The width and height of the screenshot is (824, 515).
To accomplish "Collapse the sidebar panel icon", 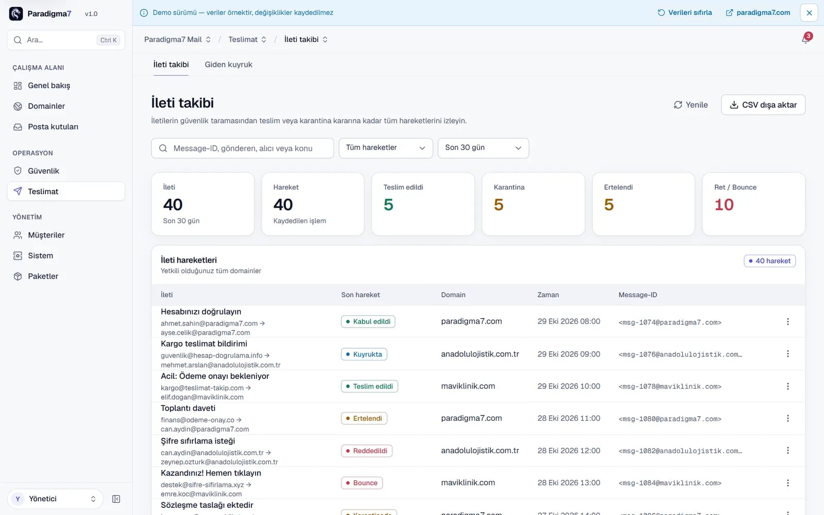I will [x=116, y=499].
